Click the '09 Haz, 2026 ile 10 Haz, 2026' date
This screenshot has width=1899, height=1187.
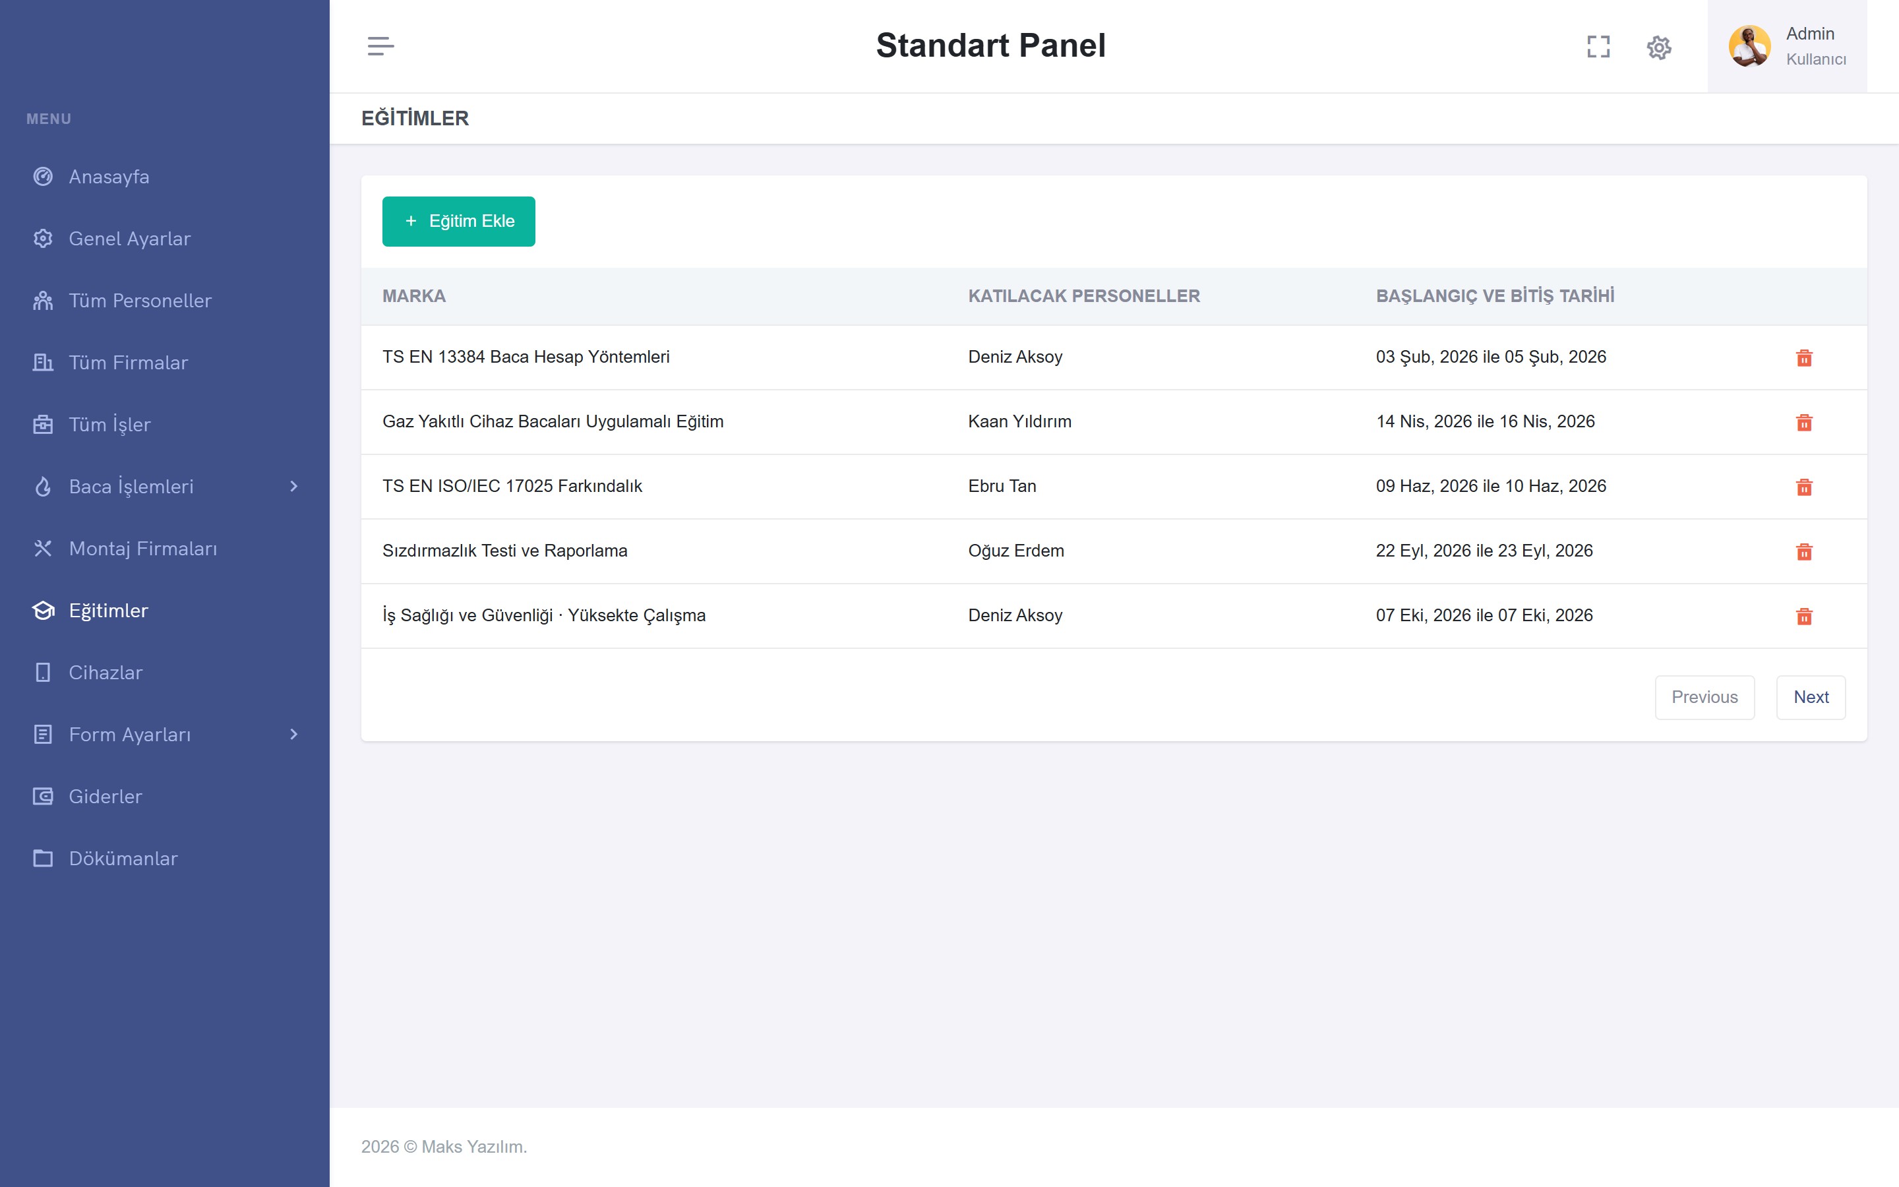tap(1491, 486)
